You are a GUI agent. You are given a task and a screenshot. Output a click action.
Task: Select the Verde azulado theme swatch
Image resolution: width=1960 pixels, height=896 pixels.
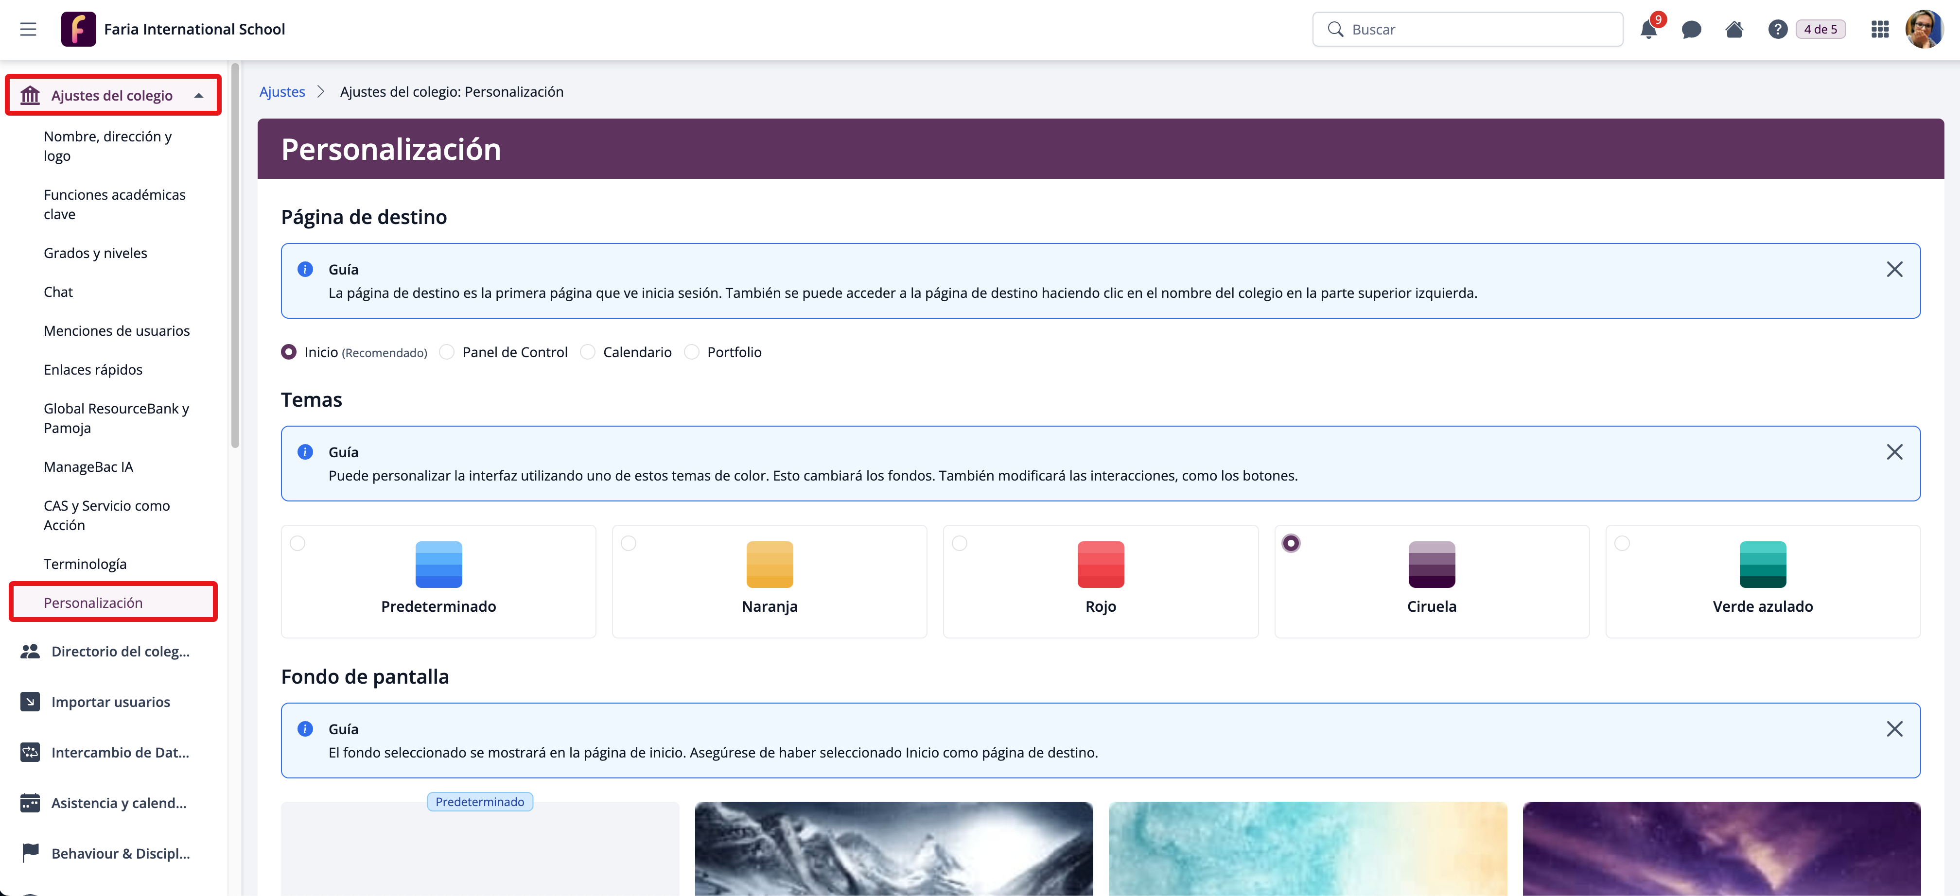(1762, 565)
